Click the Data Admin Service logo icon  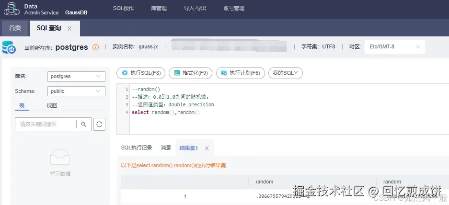tap(12, 9)
